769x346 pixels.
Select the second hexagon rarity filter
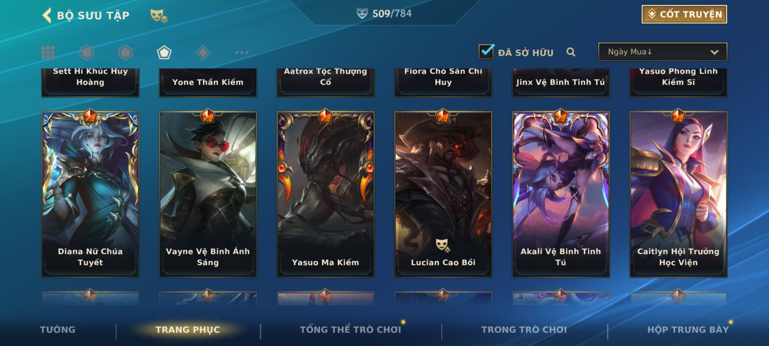[125, 53]
